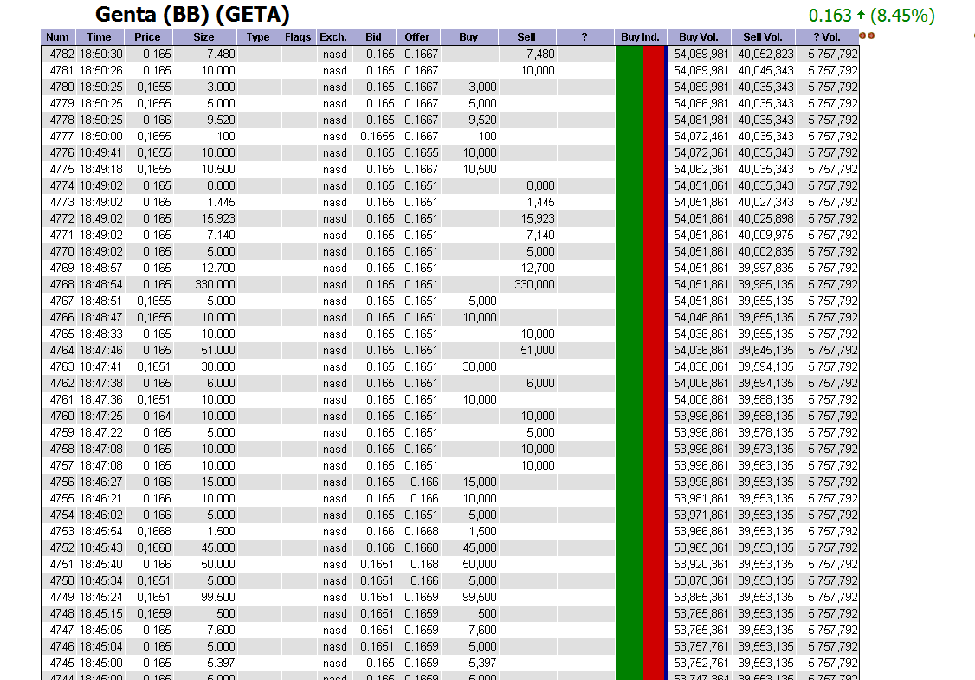Click the ? Vol. column header
975x680 pixels.
click(827, 36)
